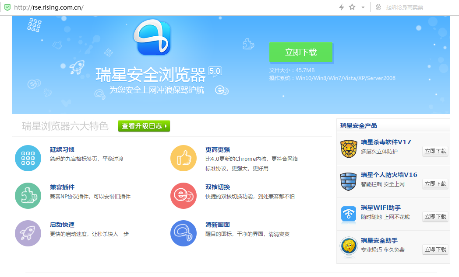Click the 瑞星安全产品 sidebar header
The width and height of the screenshot is (459, 277).
(359, 125)
